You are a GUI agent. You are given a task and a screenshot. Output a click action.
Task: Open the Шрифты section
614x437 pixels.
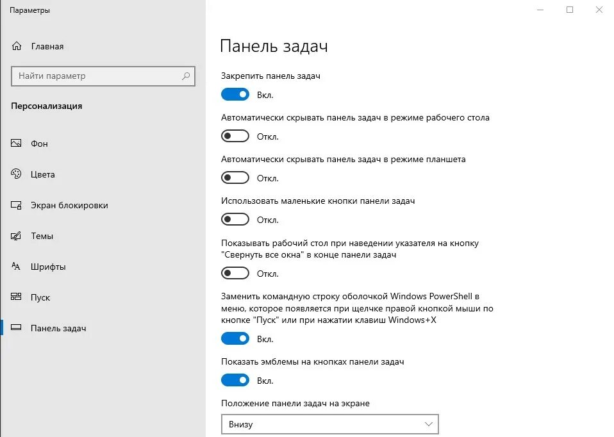point(48,267)
